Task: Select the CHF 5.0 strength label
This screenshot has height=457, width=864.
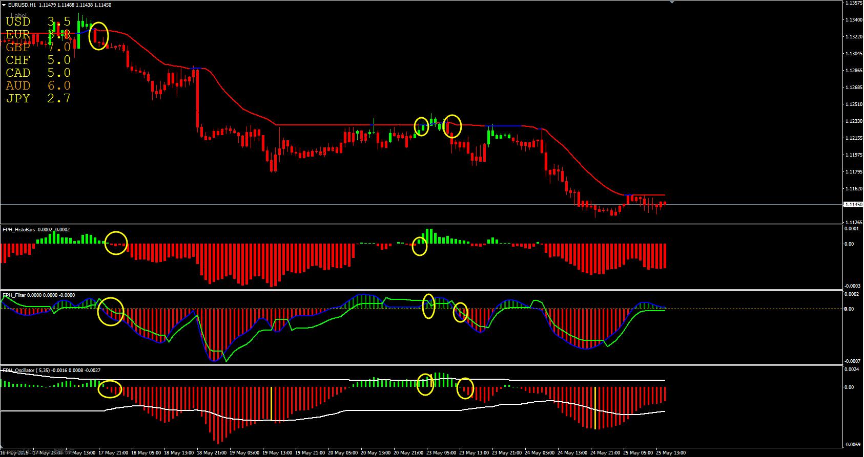Action: pyautogui.click(x=38, y=60)
